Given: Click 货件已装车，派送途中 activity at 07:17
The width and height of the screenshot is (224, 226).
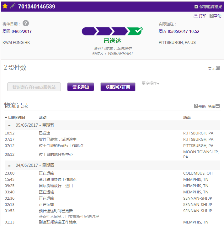Looking at the screenshot, I should point(58,139).
